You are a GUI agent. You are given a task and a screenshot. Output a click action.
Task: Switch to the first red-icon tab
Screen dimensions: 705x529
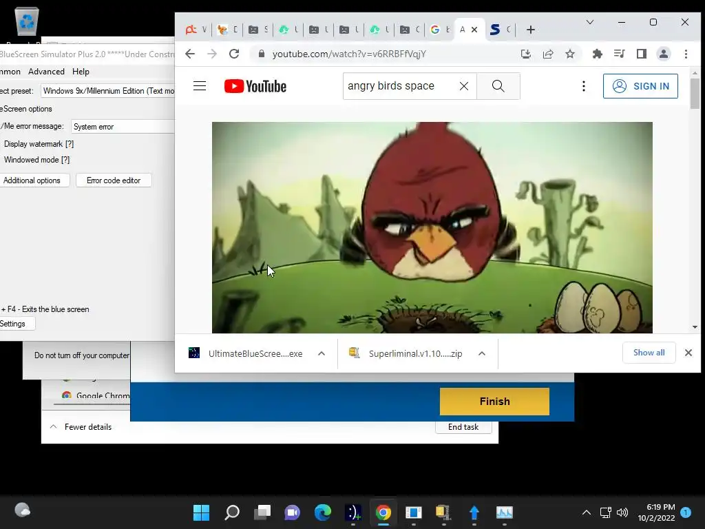click(x=196, y=30)
